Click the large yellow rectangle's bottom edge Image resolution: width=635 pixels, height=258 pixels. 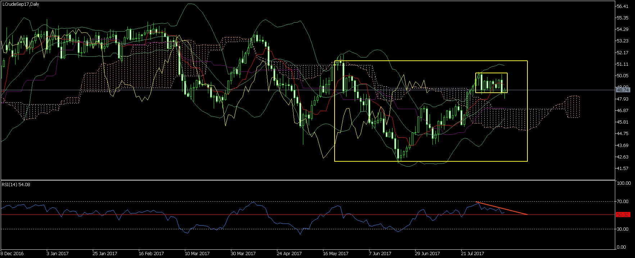(431, 161)
